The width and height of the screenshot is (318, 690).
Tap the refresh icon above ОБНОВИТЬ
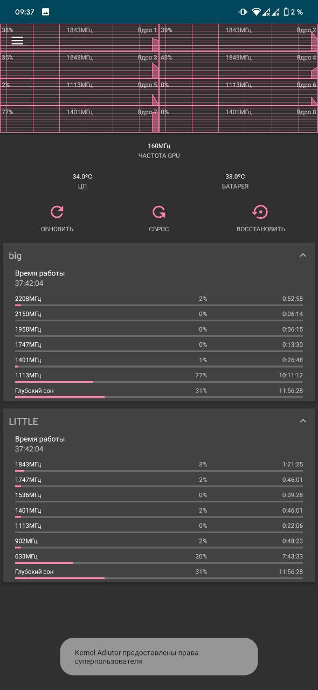pos(57,212)
